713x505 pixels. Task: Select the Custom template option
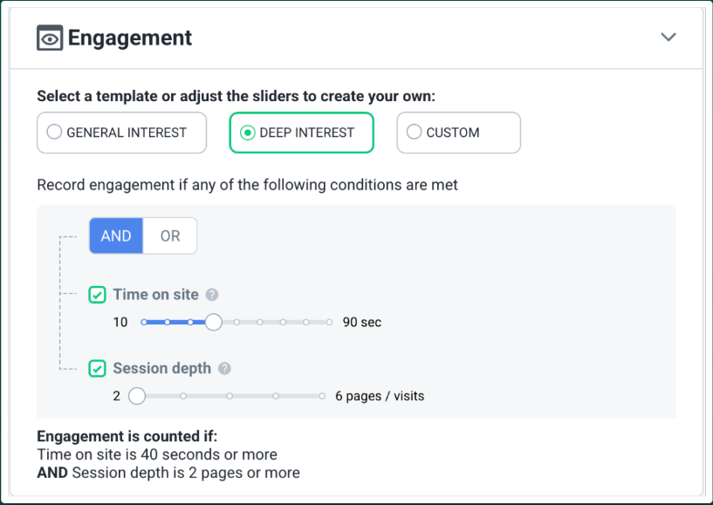tap(458, 133)
